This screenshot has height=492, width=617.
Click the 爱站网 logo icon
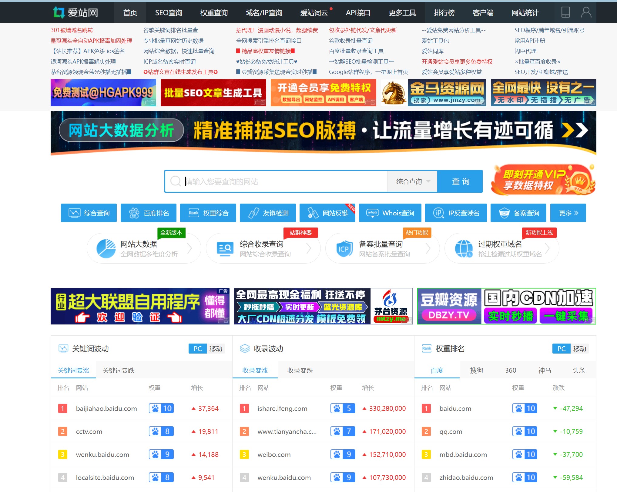(x=59, y=12)
